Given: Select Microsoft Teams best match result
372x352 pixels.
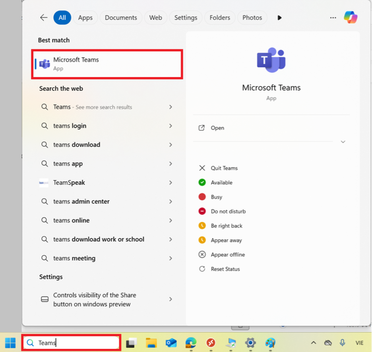Looking at the screenshot, I should point(107,64).
